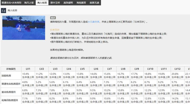This screenshot has height=104, width=190.
Task: Click the 技能伤害 row label
Action: point(11,76)
